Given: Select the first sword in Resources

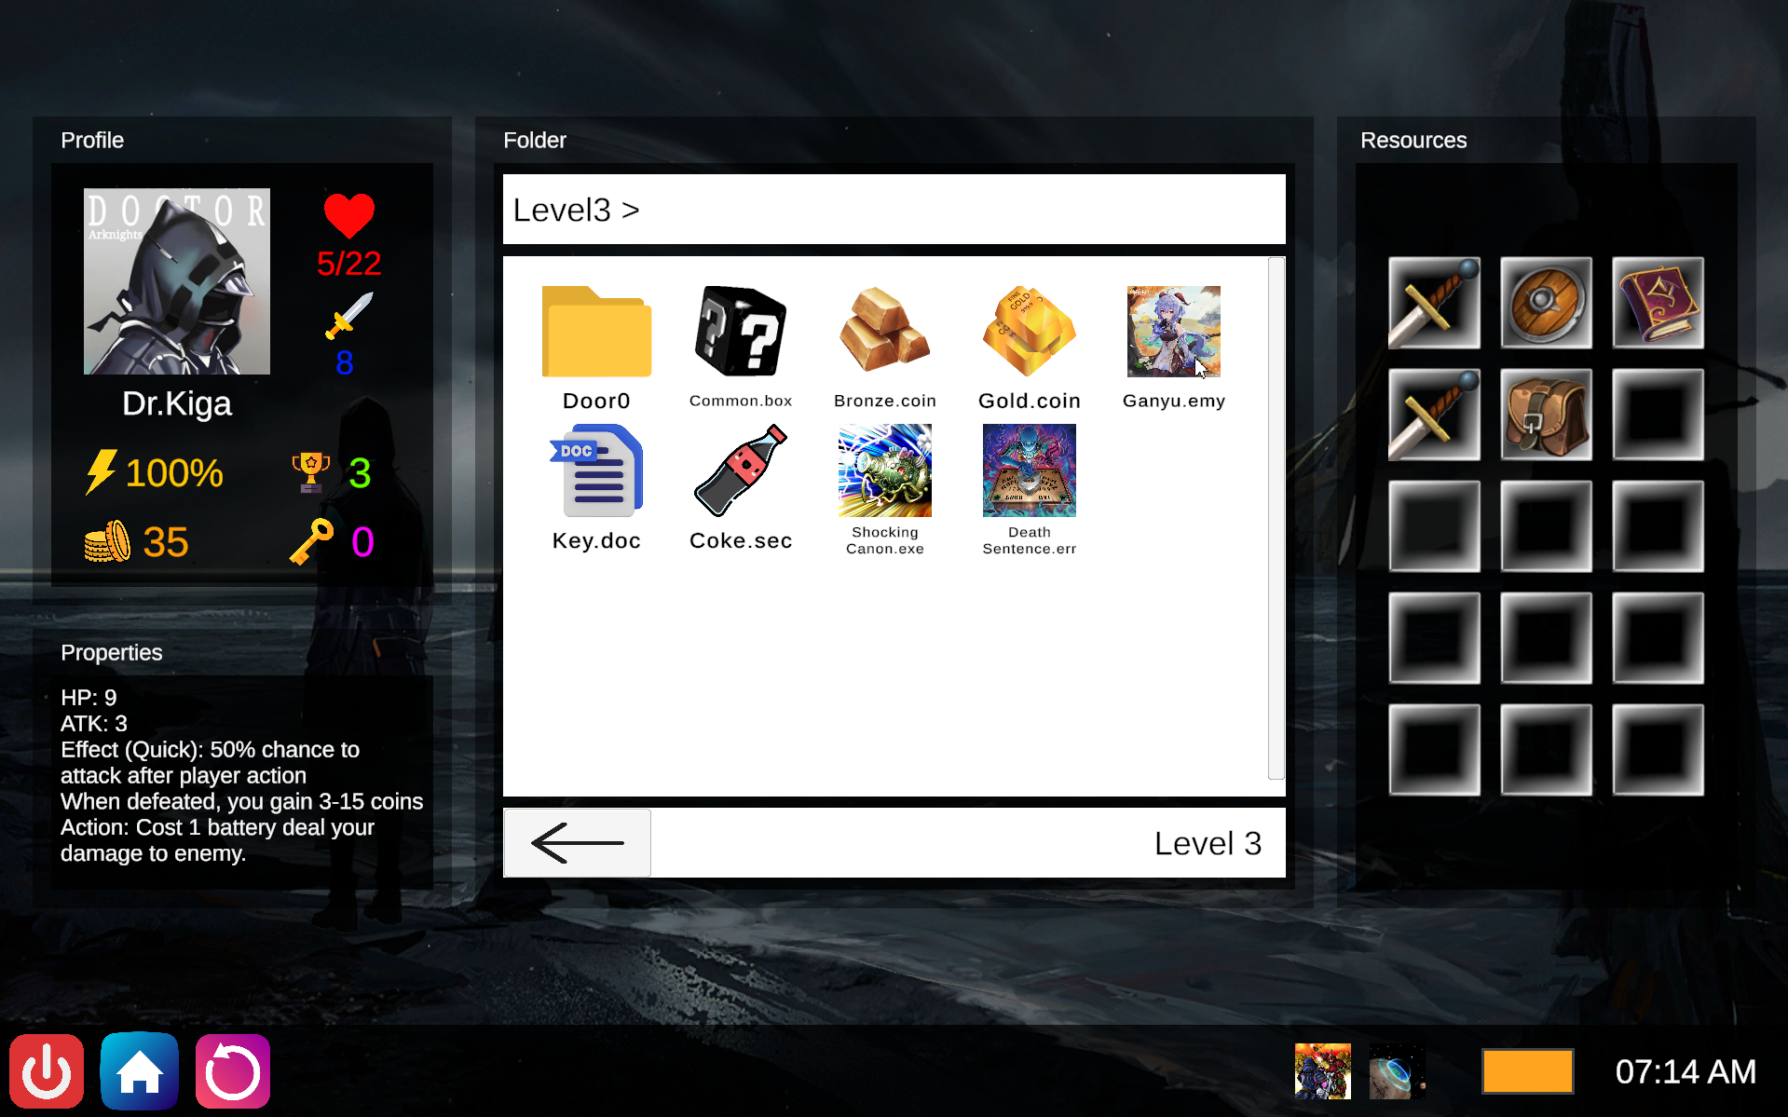Looking at the screenshot, I should click(1434, 303).
